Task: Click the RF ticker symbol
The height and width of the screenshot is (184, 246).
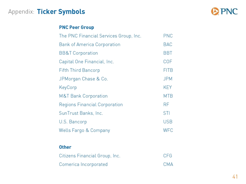Action: point(166,105)
